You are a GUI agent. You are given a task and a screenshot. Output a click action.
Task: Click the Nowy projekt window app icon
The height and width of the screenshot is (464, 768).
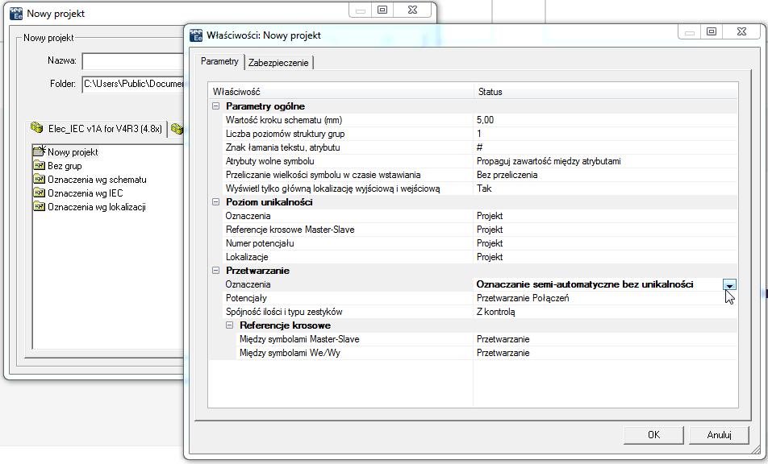[x=16, y=13]
